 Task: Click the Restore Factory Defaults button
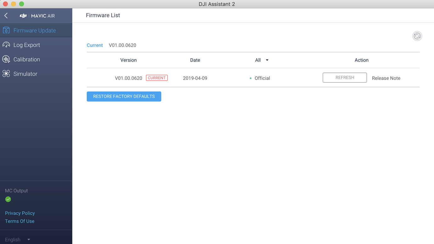pos(124,97)
